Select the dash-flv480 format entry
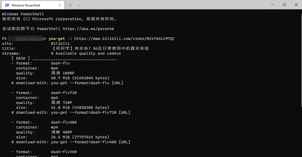Viewport: 302px width, 157px height. tap(64, 122)
